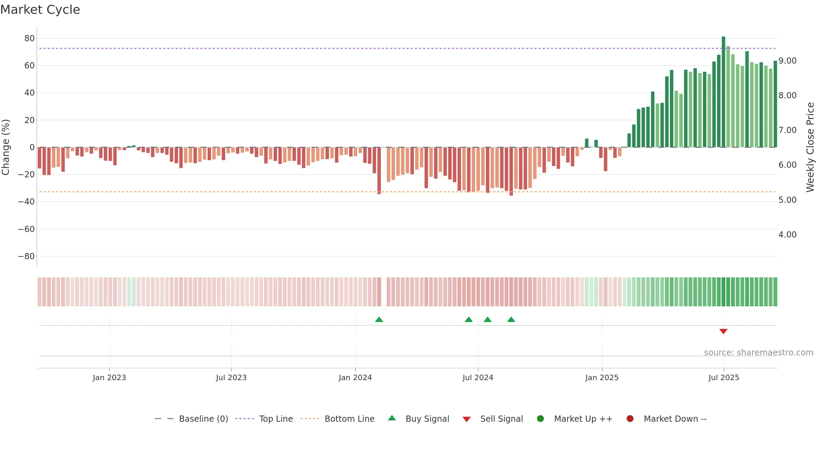
Task: Click the red Market Down circle icon
Action: 630,419
